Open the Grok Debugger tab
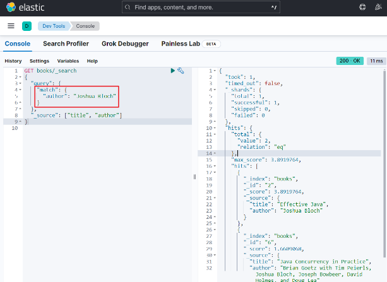387x282 pixels. (x=125, y=44)
